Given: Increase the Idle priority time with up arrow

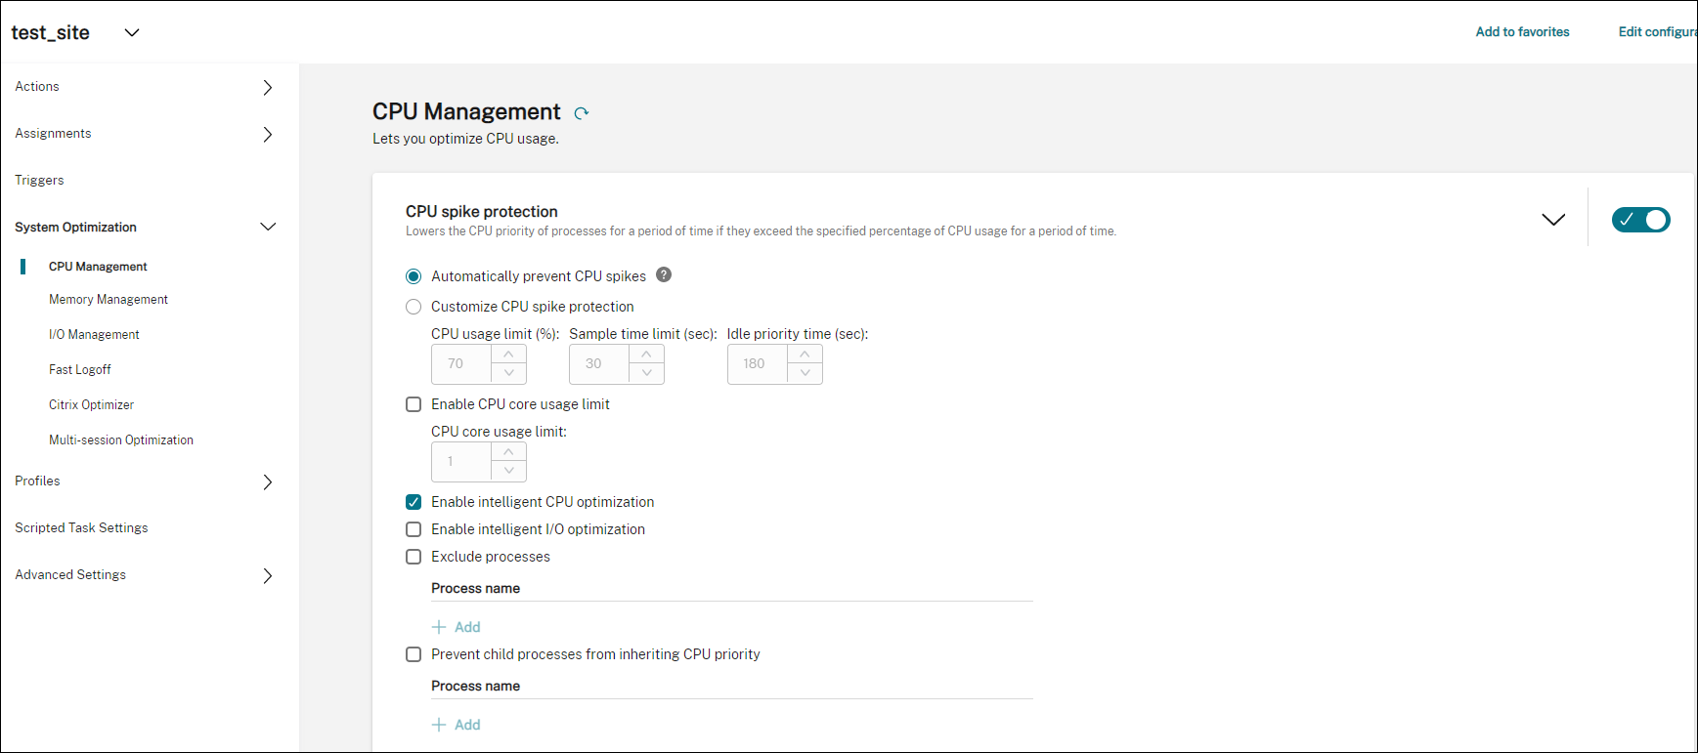Looking at the screenshot, I should [805, 354].
